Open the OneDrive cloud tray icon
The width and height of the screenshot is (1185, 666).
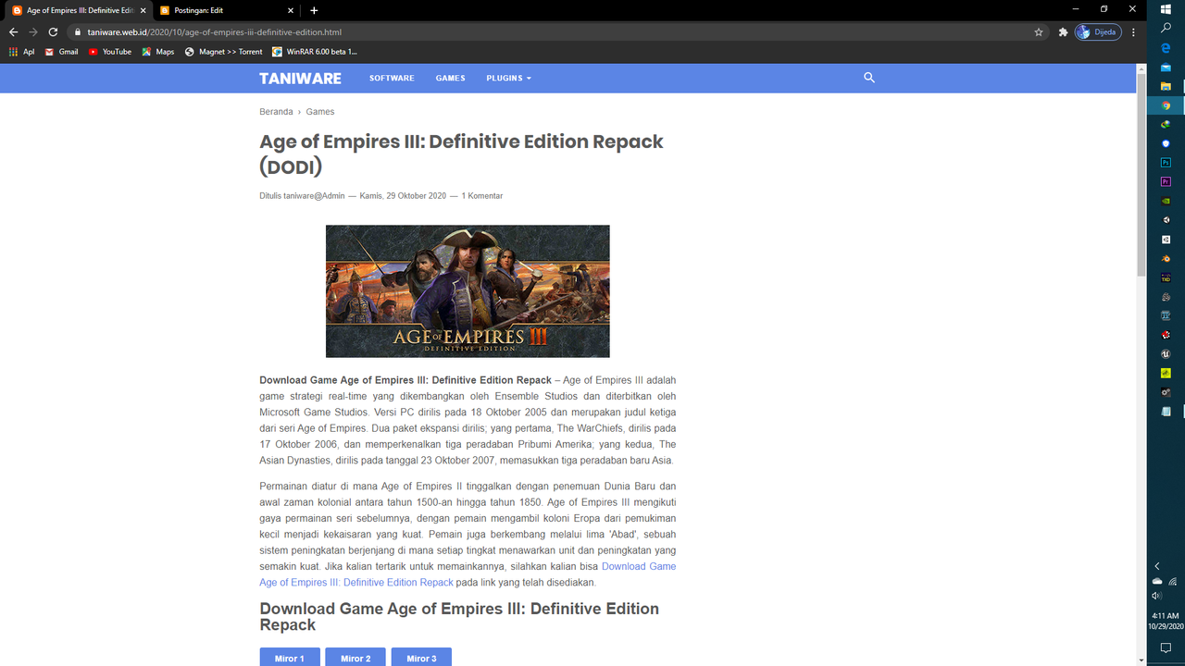pyautogui.click(x=1157, y=582)
